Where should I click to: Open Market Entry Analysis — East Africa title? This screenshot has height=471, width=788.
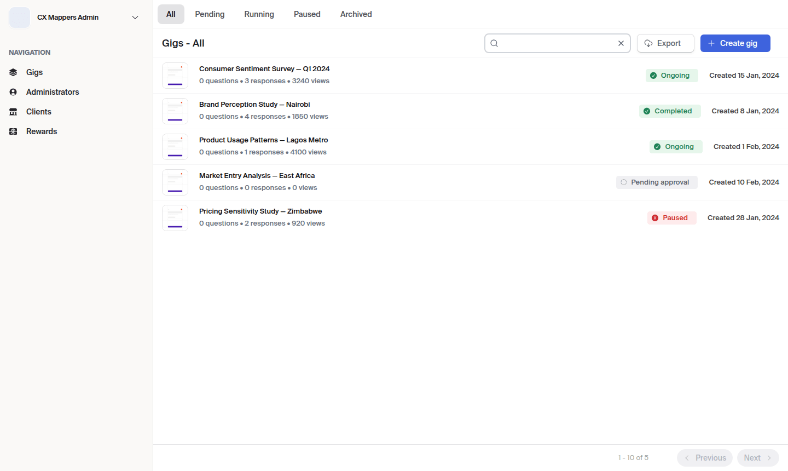tap(257, 176)
